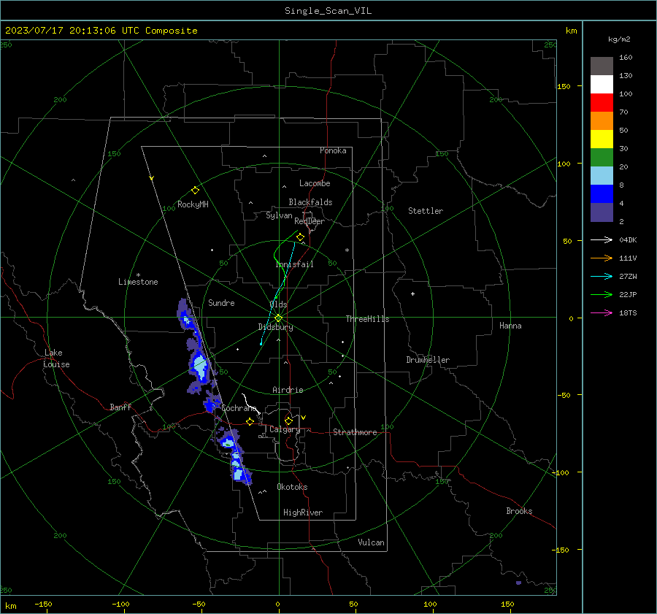Click the 2023/07/17 20:13:06 UTC Composite timestamp
657x614 pixels.
[x=101, y=31]
